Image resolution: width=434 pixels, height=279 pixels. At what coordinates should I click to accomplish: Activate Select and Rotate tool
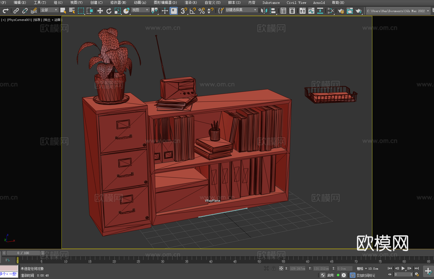(x=109, y=11)
